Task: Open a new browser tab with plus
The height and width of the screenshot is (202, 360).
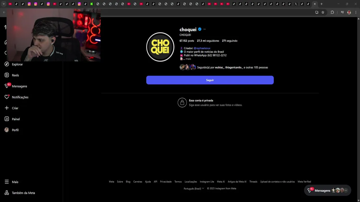Action: [321, 4]
